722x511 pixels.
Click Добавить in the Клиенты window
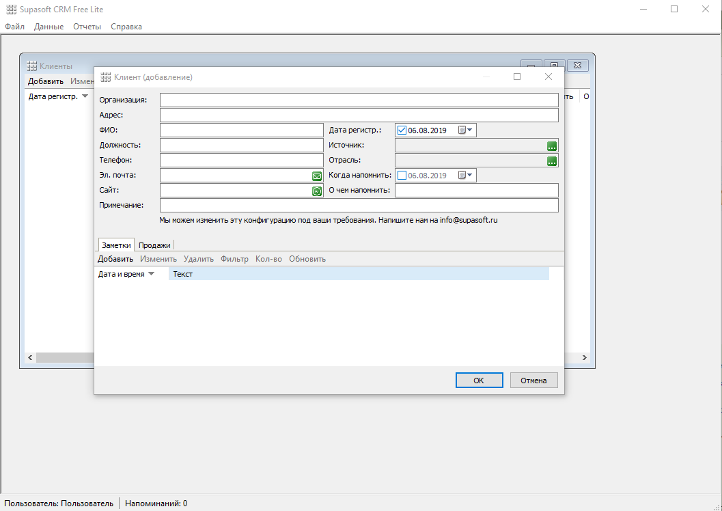pyautogui.click(x=46, y=81)
